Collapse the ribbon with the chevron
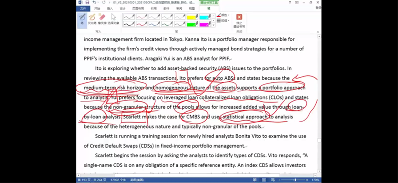Screen dimensions: 398x183 pos(318,32)
